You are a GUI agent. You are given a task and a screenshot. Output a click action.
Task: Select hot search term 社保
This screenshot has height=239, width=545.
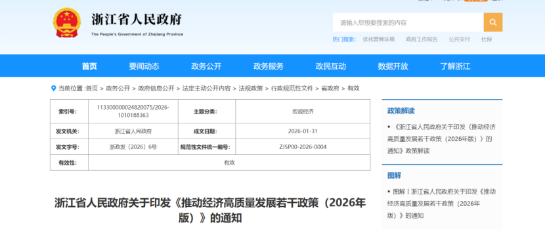click(487, 39)
